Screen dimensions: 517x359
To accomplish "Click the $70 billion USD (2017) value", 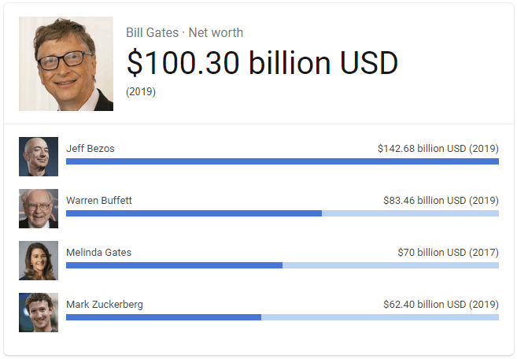I will click(448, 253).
